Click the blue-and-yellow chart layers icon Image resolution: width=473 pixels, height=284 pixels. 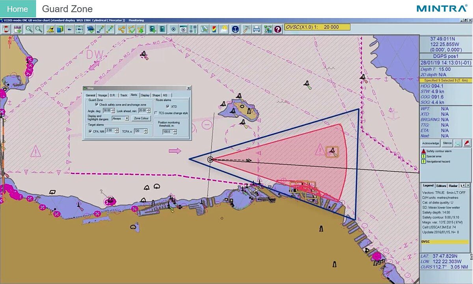point(60,29)
